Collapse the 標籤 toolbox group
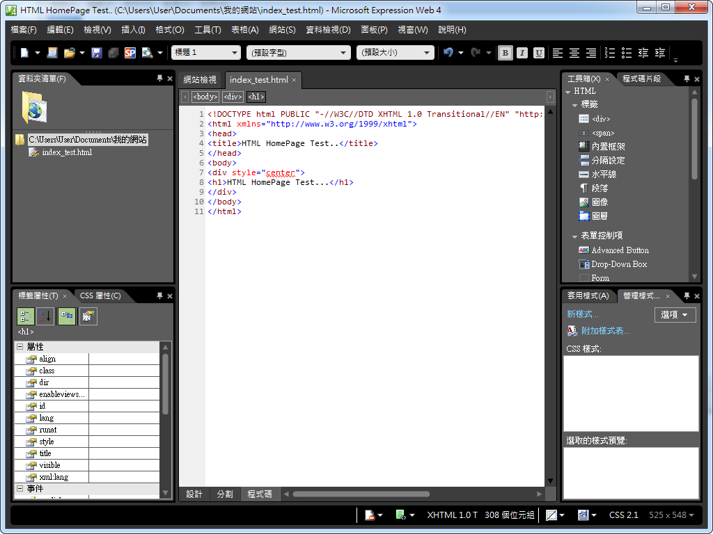This screenshot has height=534, width=713. 574,105
